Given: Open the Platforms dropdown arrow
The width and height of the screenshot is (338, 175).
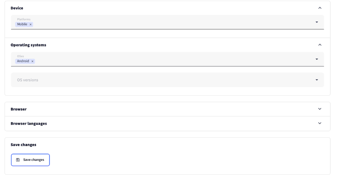Looking at the screenshot, I should [317, 22].
